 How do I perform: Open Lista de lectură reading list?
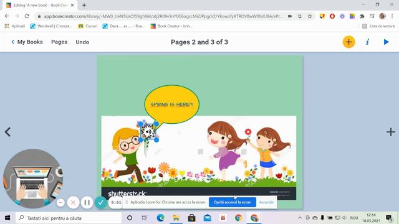[378, 26]
